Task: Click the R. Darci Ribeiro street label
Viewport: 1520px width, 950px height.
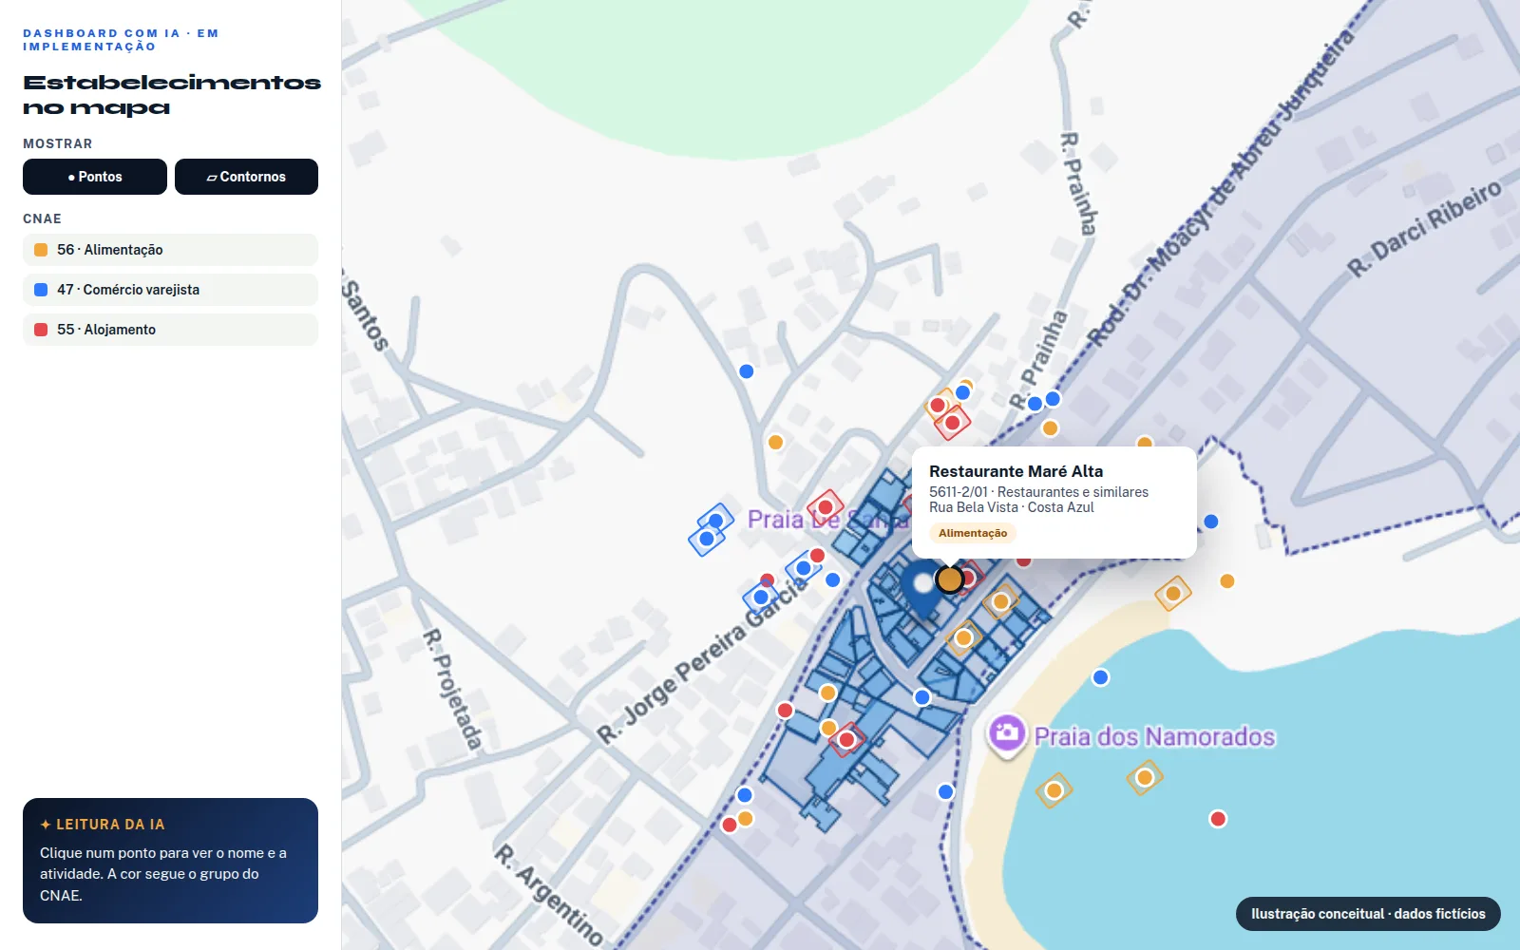Action: point(1425,228)
